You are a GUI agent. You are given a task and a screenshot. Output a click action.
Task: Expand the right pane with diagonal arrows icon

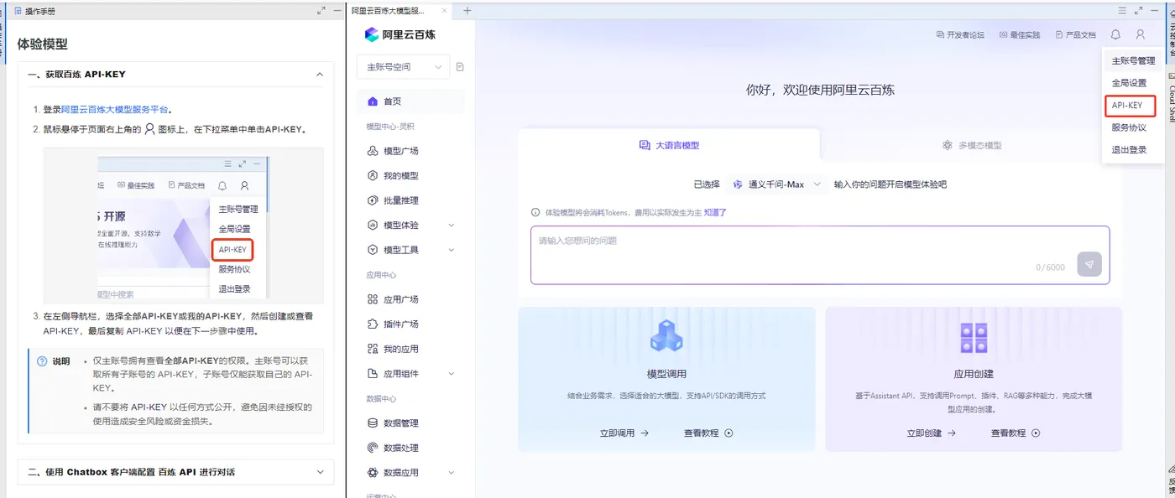tap(1139, 11)
